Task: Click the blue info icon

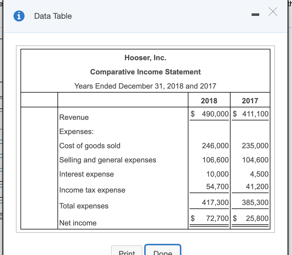Action: click(19, 16)
